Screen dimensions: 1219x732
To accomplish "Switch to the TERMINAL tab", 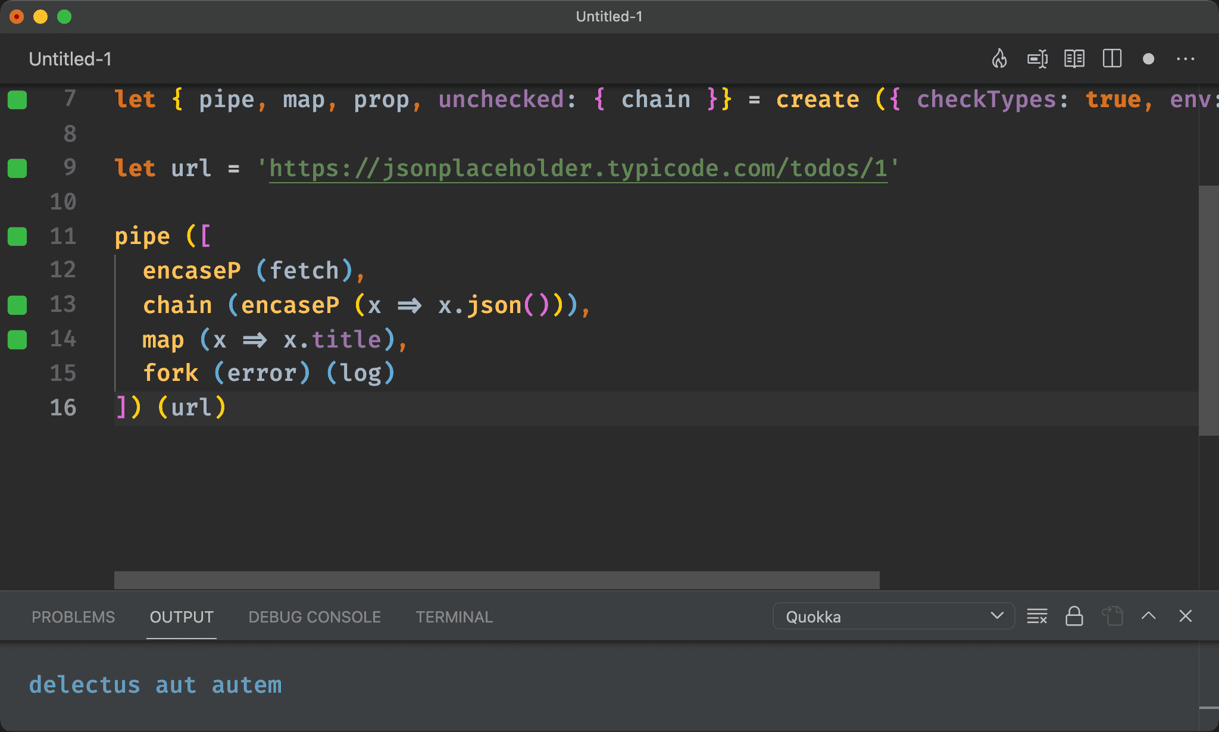I will pos(454,617).
